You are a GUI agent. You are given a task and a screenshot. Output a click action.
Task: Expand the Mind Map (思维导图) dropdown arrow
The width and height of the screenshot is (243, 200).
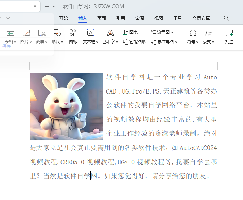(176, 42)
